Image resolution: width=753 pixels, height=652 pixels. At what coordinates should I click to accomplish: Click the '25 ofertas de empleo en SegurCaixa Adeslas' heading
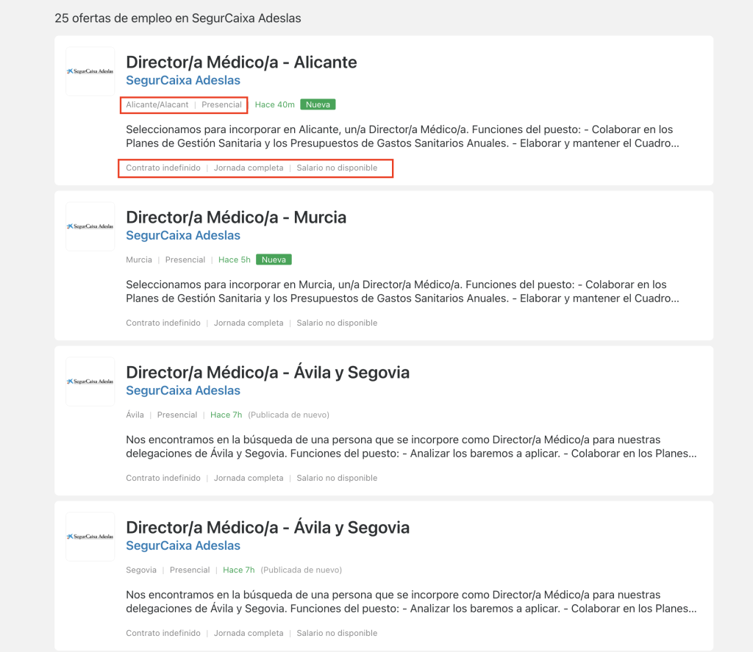(178, 18)
